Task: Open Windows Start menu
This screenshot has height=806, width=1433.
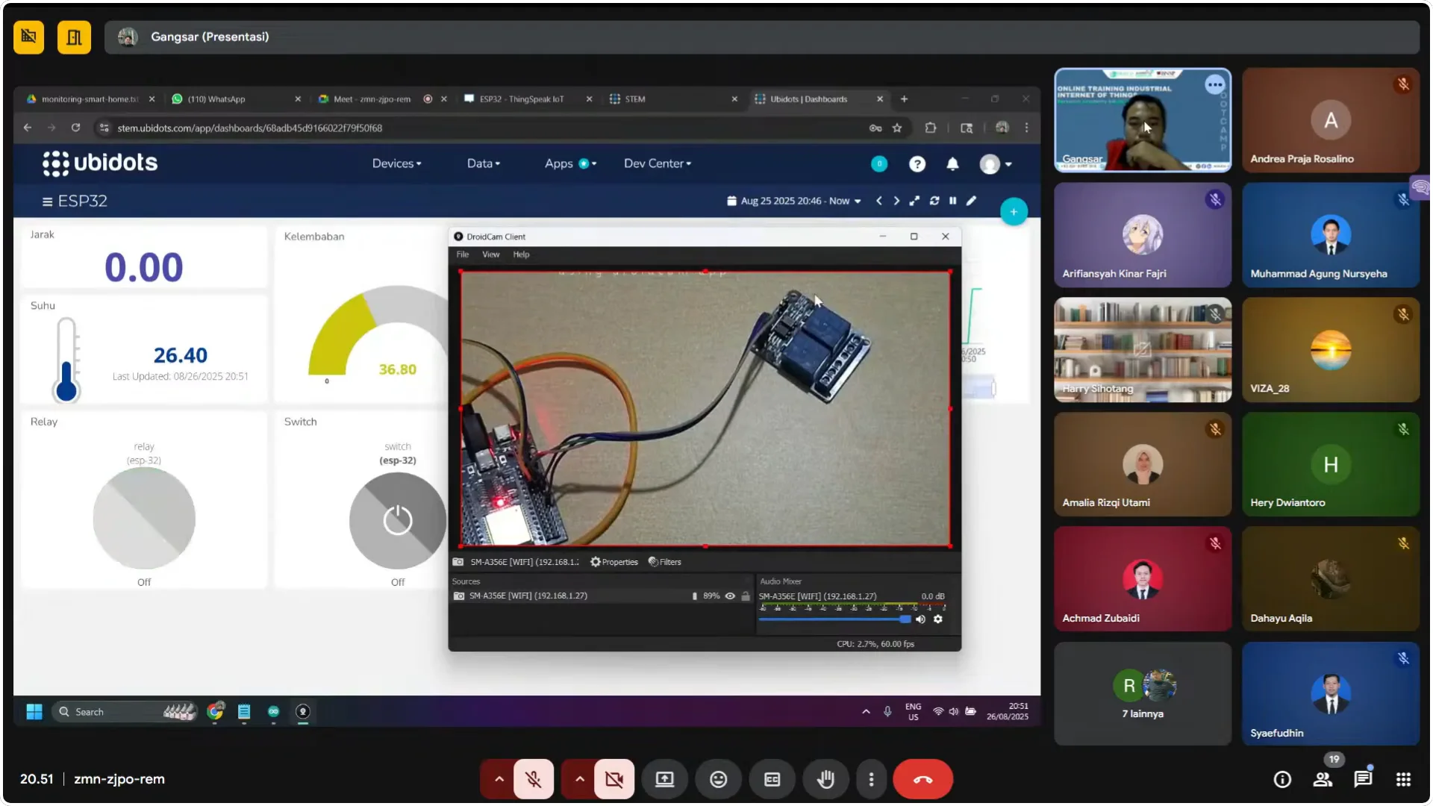Action: click(34, 712)
